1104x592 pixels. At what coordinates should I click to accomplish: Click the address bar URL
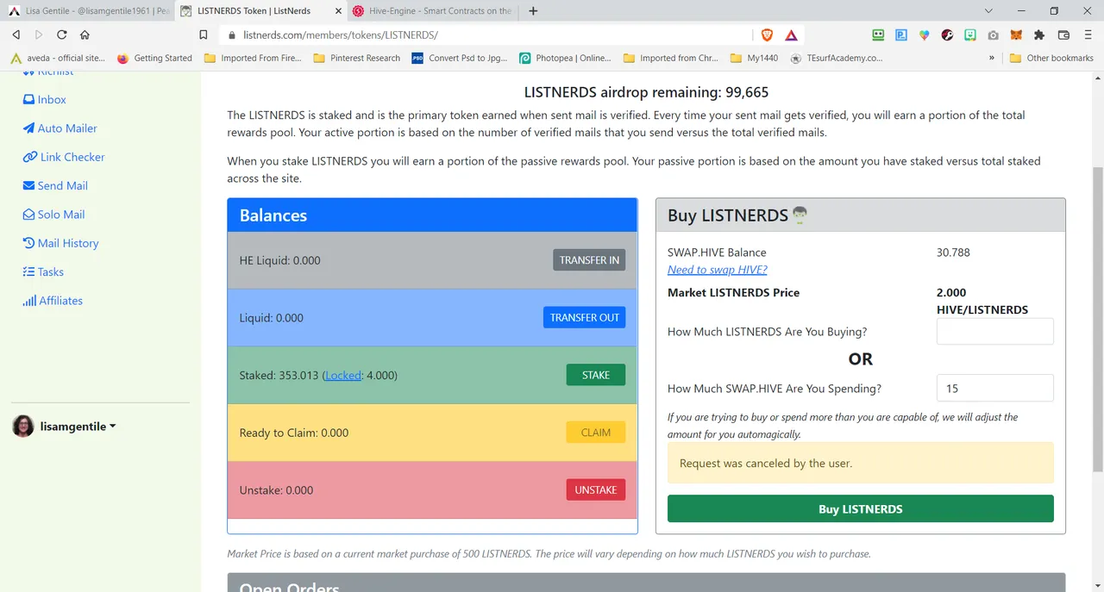(x=341, y=35)
